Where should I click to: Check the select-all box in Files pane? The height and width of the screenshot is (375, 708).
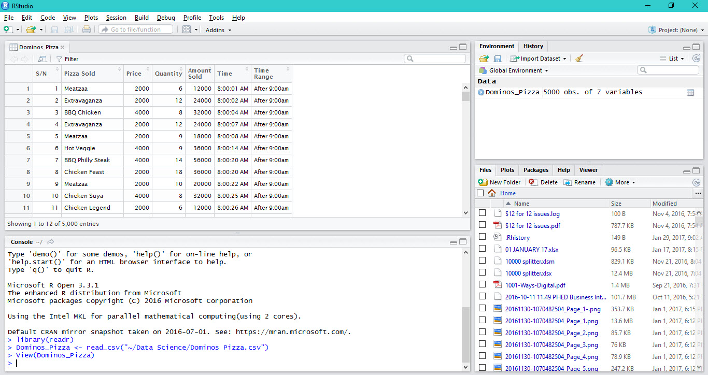[479, 193]
